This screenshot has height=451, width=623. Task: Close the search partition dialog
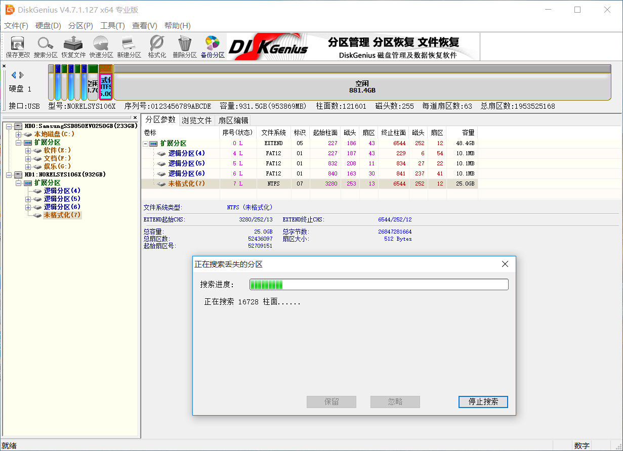click(505, 264)
